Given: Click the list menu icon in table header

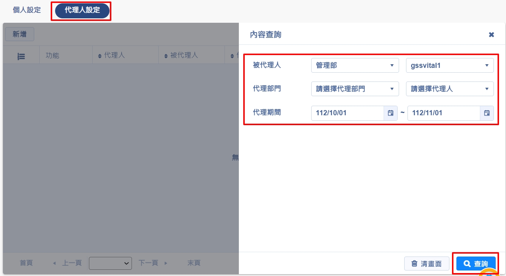Looking at the screenshot, I should (21, 56).
